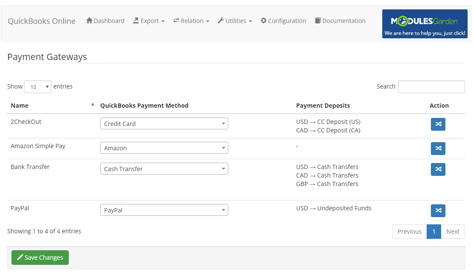Viewport: 474px width, 275px height.
Task: Click the sort arrow on the Name column
Action: (x=93, y=103)
